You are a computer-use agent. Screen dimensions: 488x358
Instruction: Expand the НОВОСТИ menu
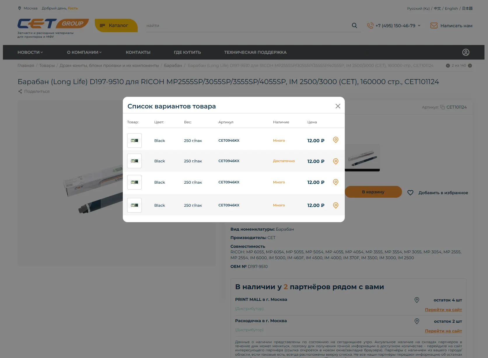30,52
